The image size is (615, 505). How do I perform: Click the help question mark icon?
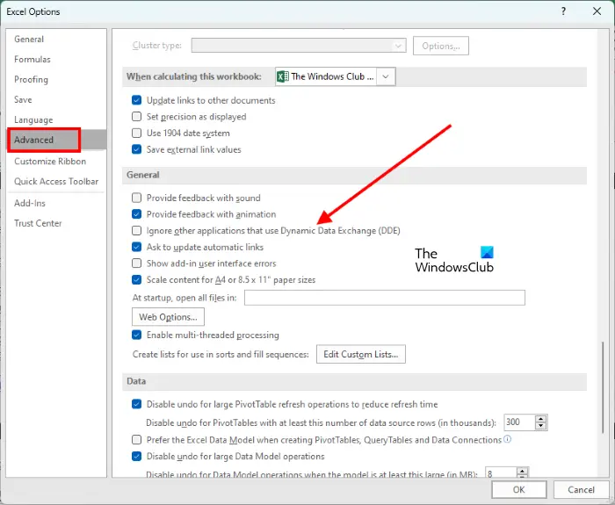[x=563, y=11]
